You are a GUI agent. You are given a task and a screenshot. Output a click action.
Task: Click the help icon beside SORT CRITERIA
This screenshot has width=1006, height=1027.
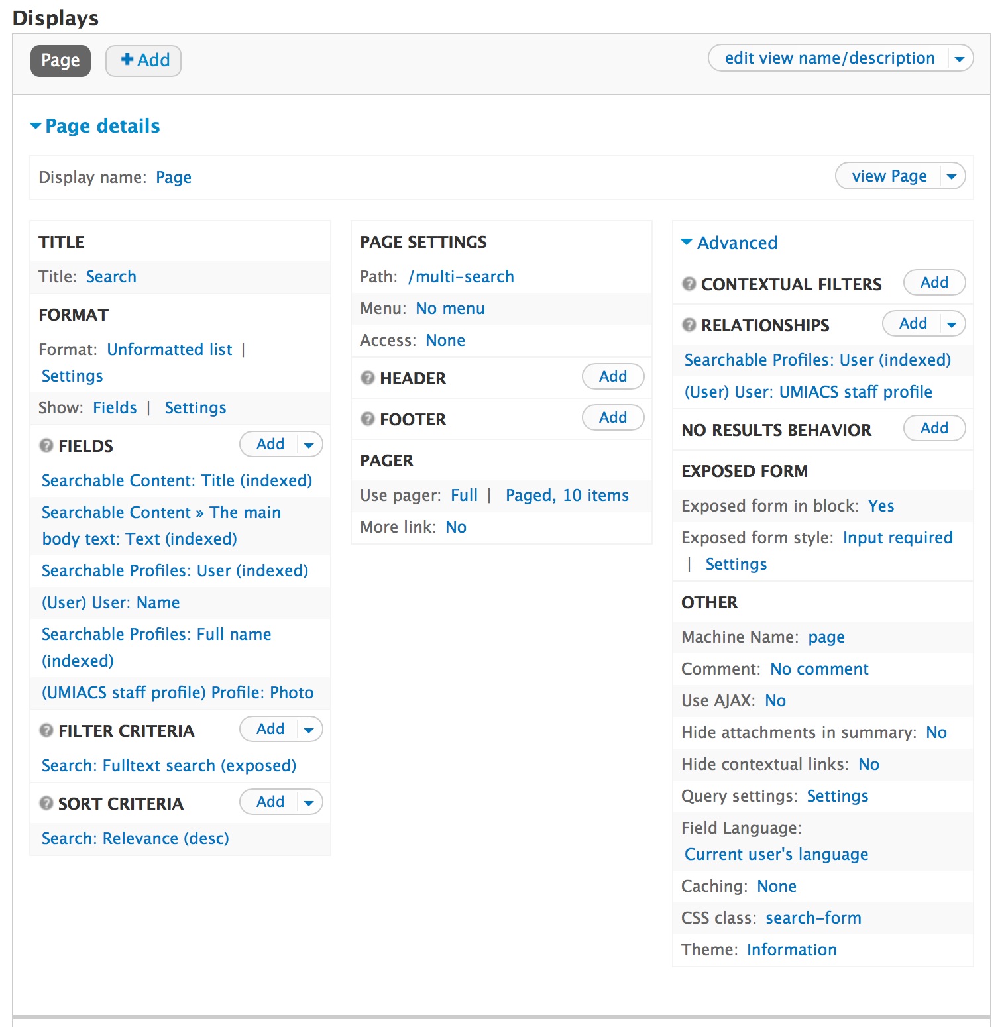(46, 803)
